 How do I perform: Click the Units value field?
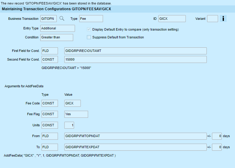[x=69, y=125]
